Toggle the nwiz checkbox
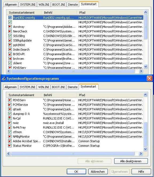154x177 pixels. click(10, 123)
